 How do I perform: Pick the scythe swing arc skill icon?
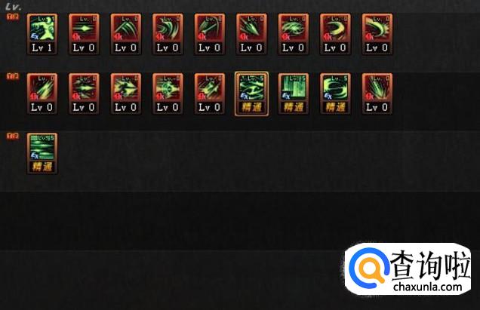coord(210,34)
